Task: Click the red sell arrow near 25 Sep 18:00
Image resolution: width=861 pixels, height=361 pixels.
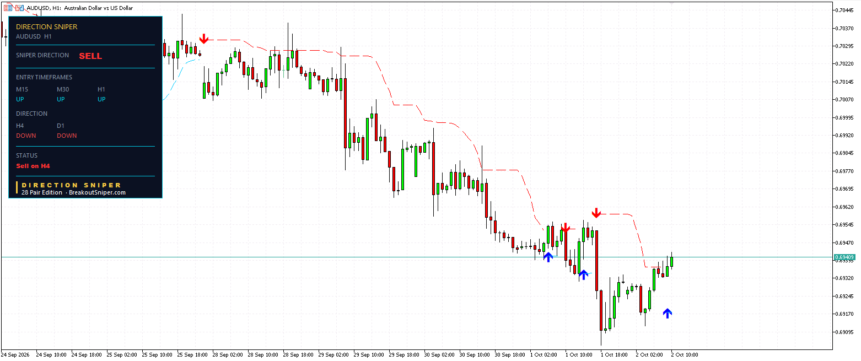Action: click(204, 39)
